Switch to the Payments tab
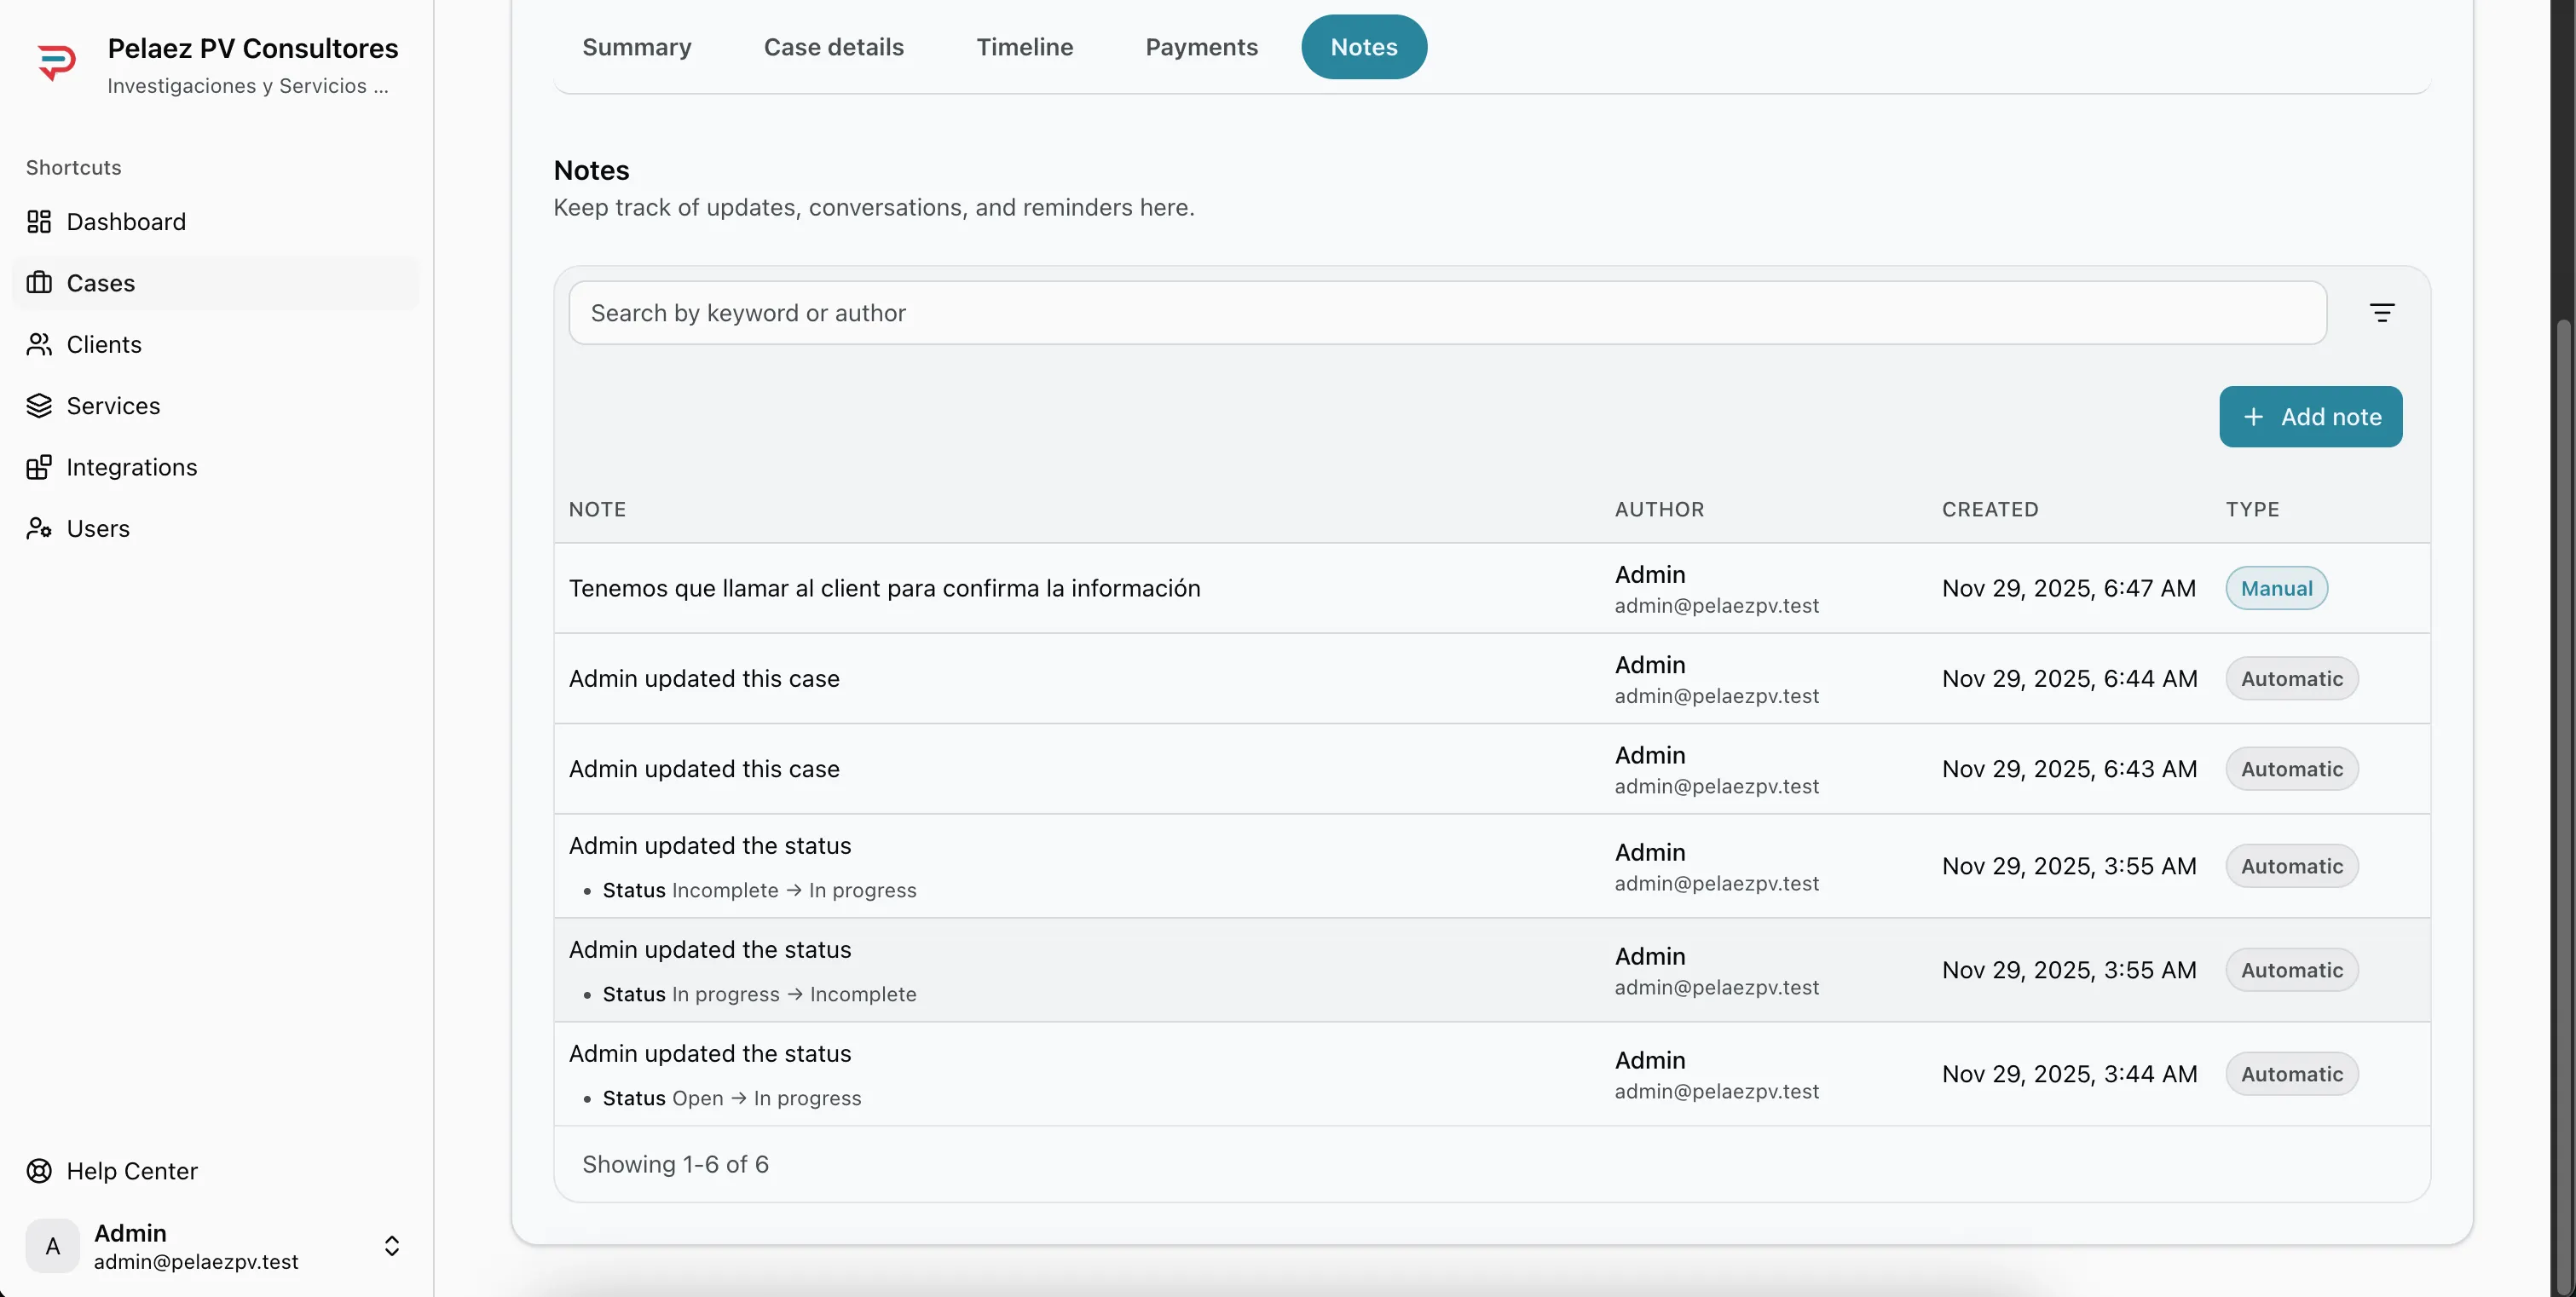 click(1201, 47)
